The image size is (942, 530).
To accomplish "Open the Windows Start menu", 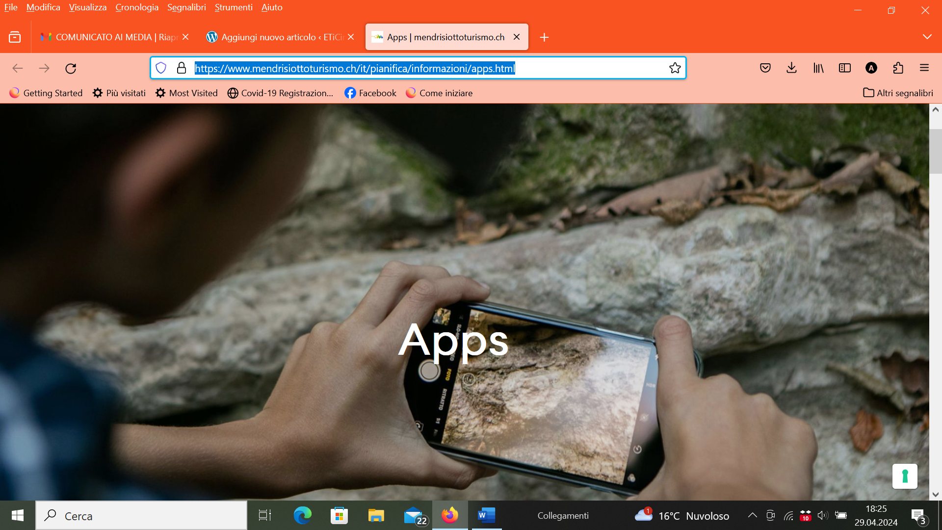I will [x=18, y=515].
